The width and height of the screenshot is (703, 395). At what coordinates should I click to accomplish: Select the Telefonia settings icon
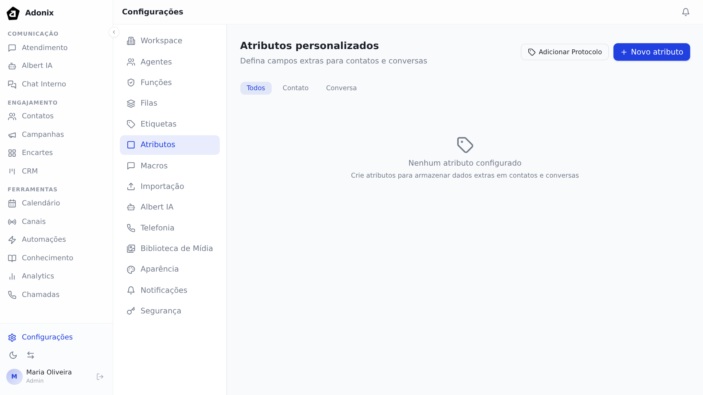point(131,228)
